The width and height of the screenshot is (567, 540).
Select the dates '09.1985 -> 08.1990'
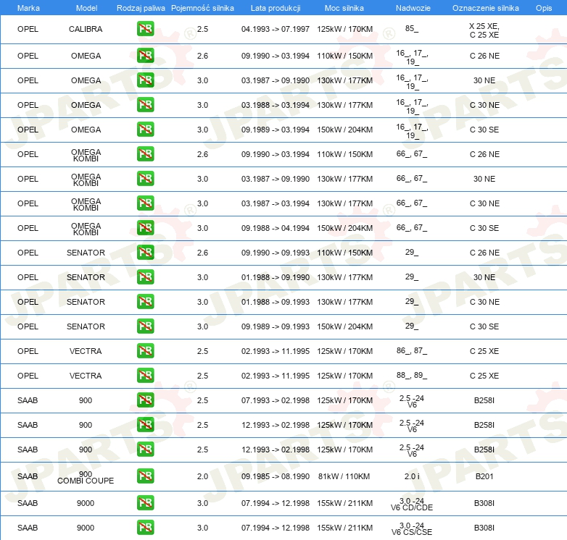point(276,476)
